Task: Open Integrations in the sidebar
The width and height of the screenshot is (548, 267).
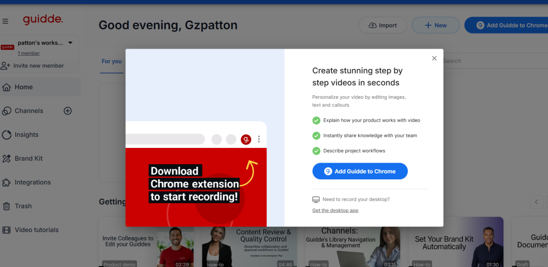Action: [33, 182]
